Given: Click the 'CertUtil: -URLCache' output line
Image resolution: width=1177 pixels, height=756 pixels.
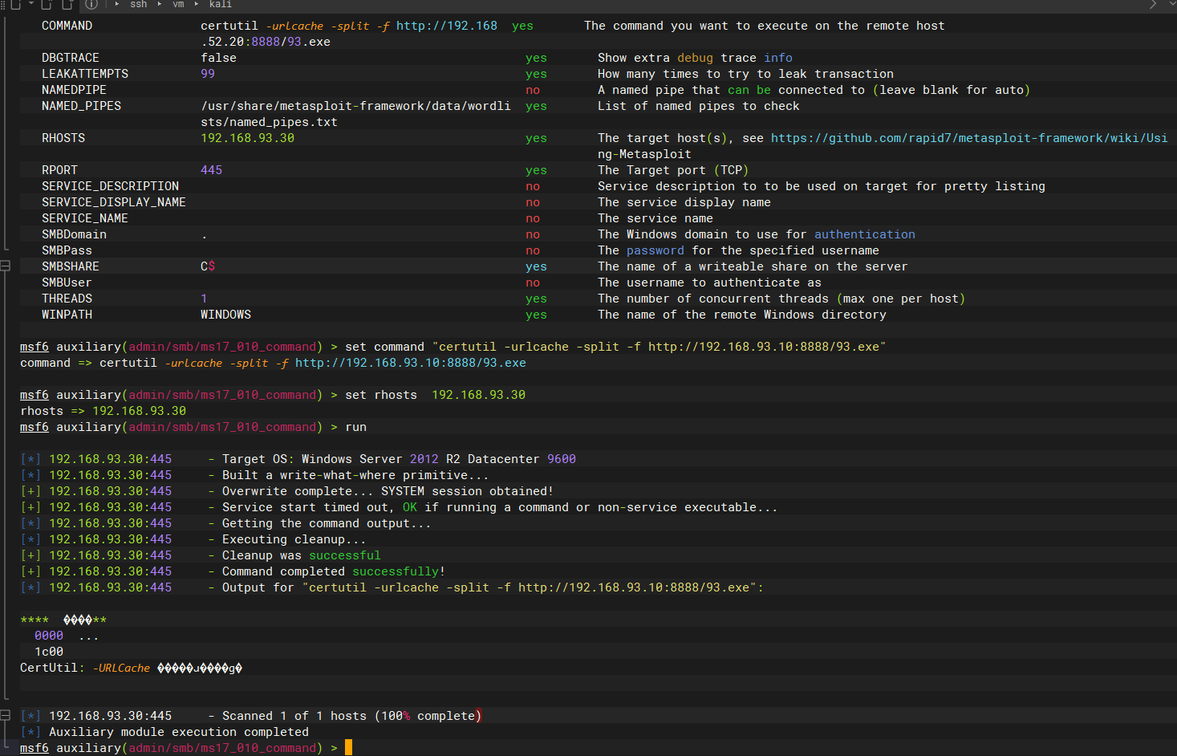Looking at the screenshot, I should 131,668.
